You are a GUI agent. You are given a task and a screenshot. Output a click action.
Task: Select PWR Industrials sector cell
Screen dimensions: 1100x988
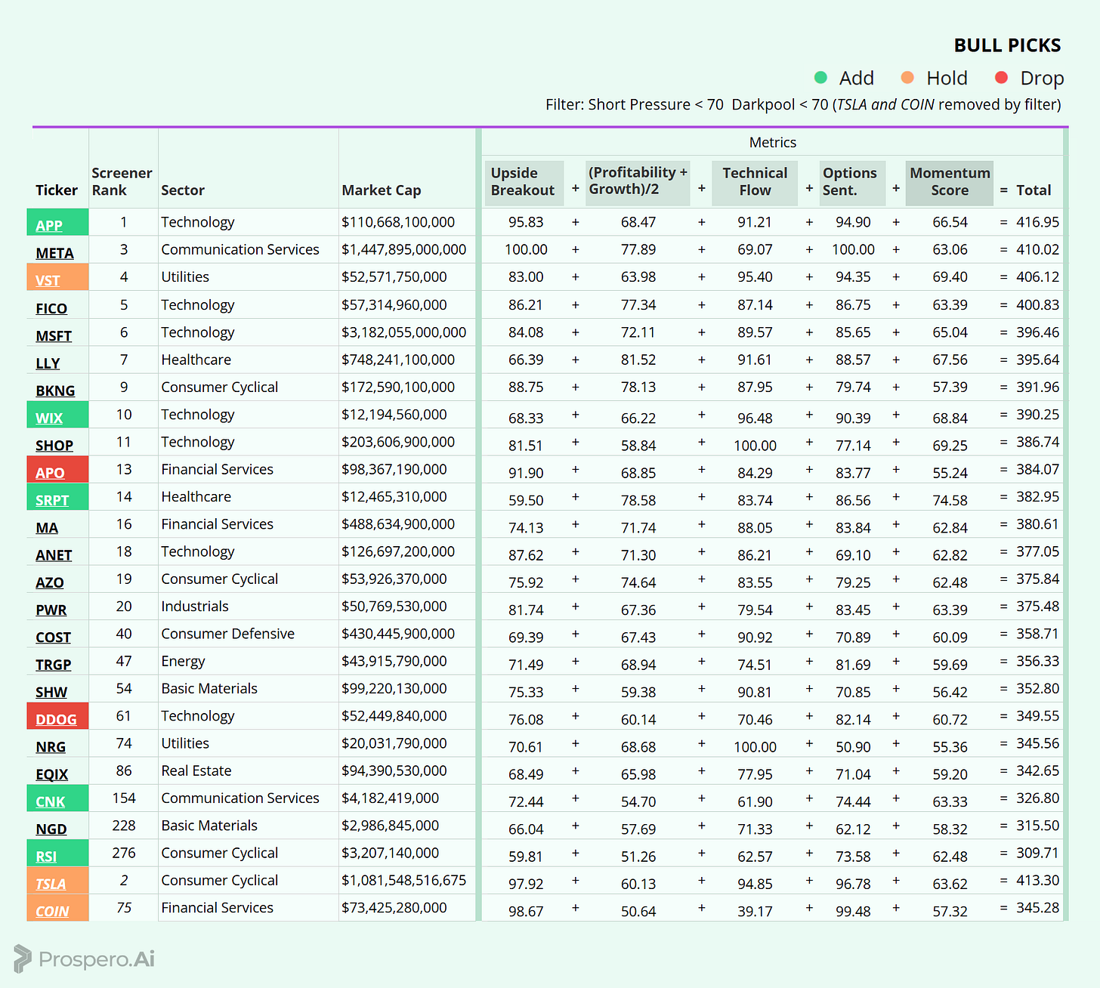195,607
